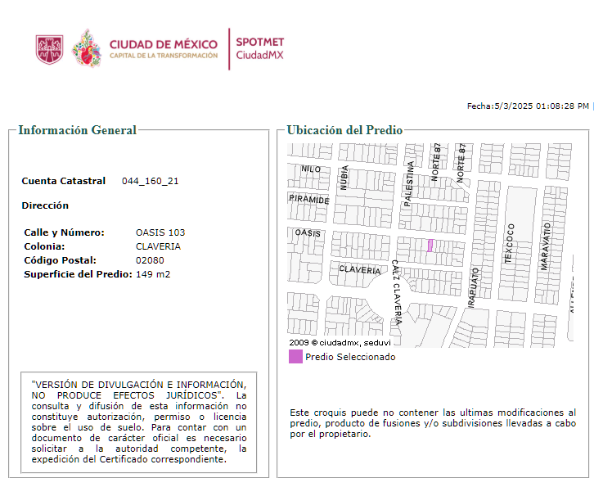The height and width of the screenshot is (478, 594).
Task: Select the address value OASIS 103
Action: (x=160, y=232)
